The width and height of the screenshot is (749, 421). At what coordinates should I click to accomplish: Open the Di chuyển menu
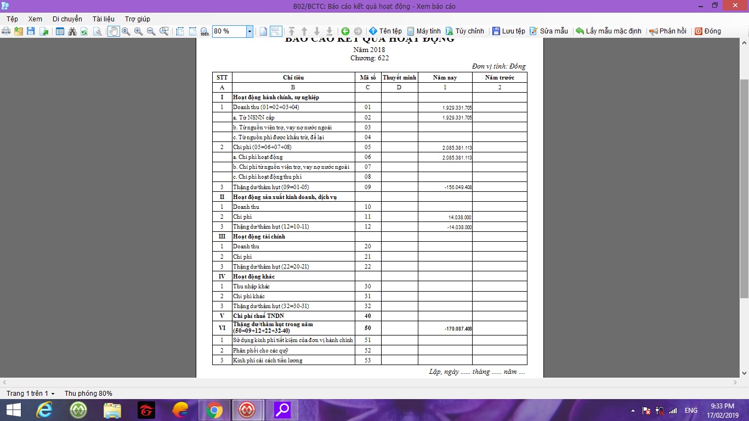coord(67,19)
